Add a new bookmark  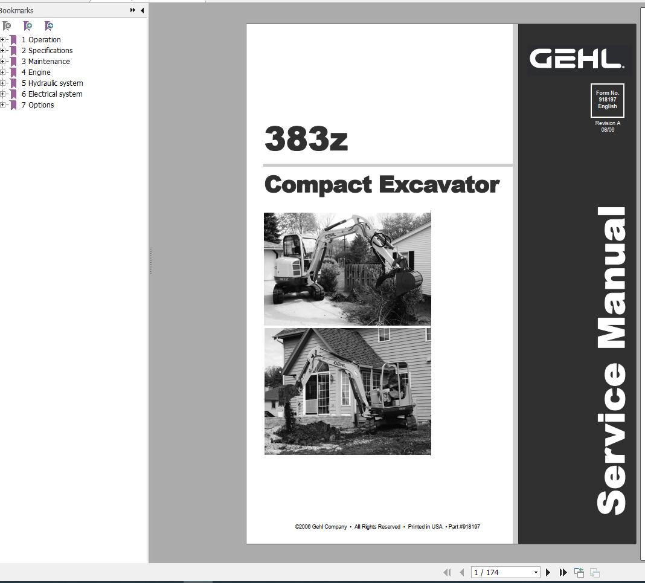(28, 26)
